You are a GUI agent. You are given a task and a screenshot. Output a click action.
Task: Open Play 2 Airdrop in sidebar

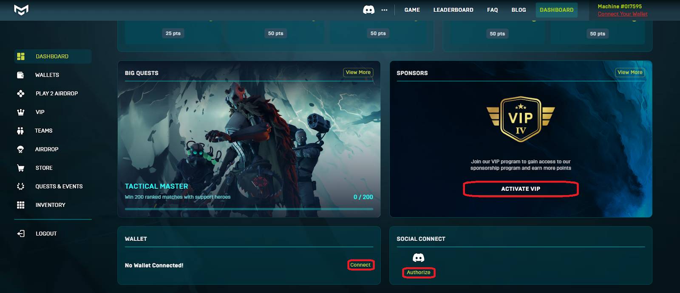(57, 94)
